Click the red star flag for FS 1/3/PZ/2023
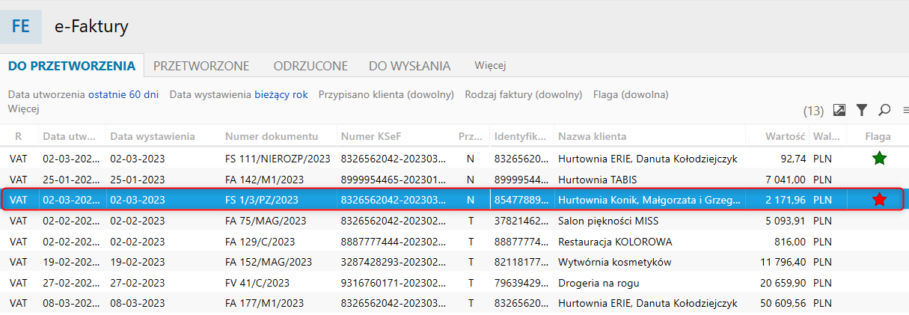909x315 pixels. pyautogui.click(x=880, y=200)
